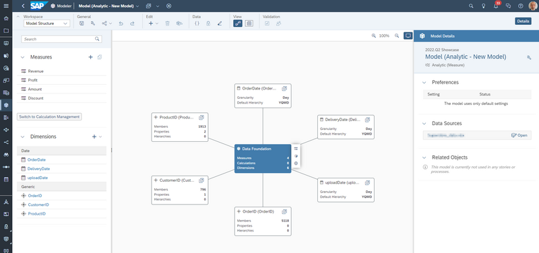Open the OrderDate dimension link
The width and height of the screenshot is (539, 253).
(36, 159)
